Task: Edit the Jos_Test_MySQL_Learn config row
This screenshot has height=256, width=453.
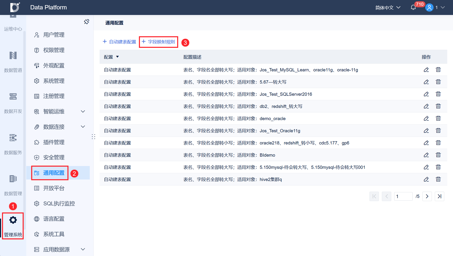Action: [426, 70]
